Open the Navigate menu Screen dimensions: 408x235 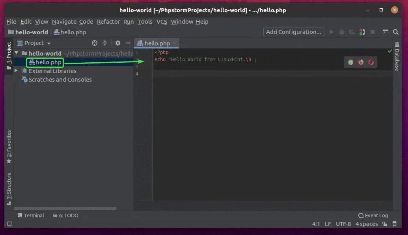[x=64, y=22]
